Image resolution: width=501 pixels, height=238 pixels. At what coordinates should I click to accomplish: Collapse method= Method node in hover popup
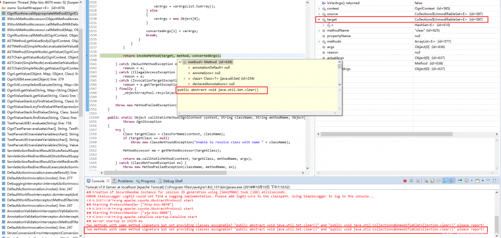pyautogui.click(x=180, y=62)
